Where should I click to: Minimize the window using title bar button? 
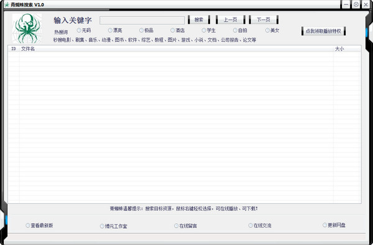[346, 4]
